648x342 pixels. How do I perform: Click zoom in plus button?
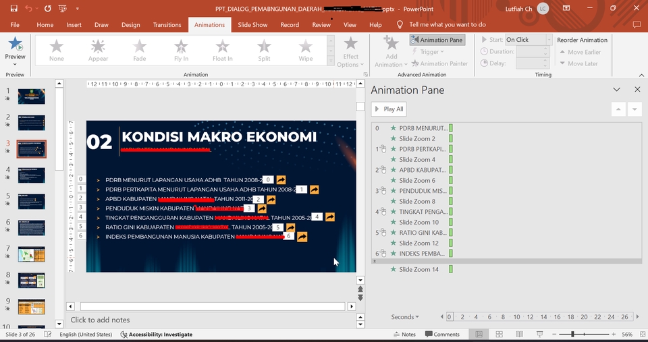point(614,334)
